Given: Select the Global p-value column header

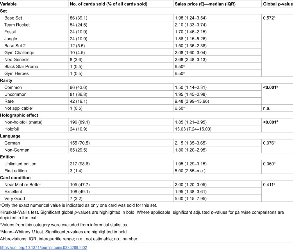Looking at the screenshot, I should coord(278,4).
